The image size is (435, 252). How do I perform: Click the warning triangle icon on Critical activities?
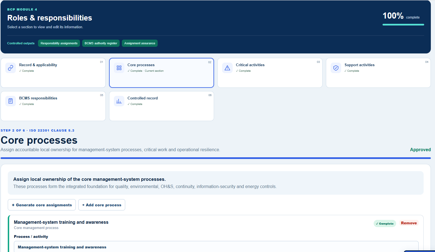coord(227,68)
